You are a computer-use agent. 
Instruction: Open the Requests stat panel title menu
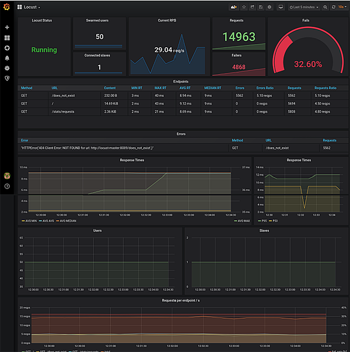(x=236, y=20)
